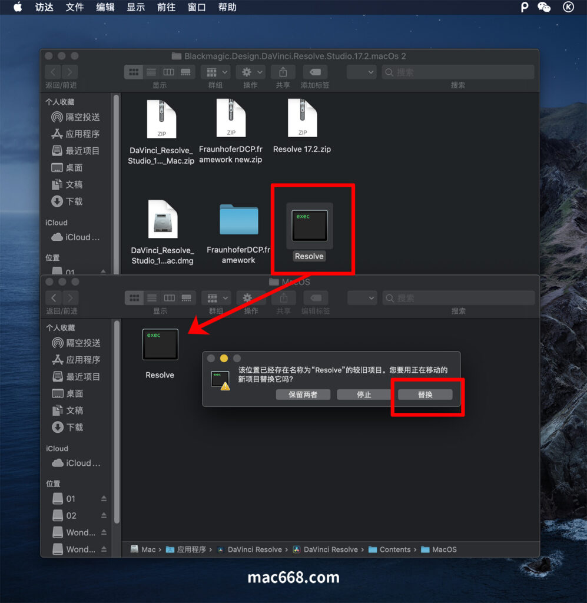
Task: Open the 编辑 menu
Action: 105,7
